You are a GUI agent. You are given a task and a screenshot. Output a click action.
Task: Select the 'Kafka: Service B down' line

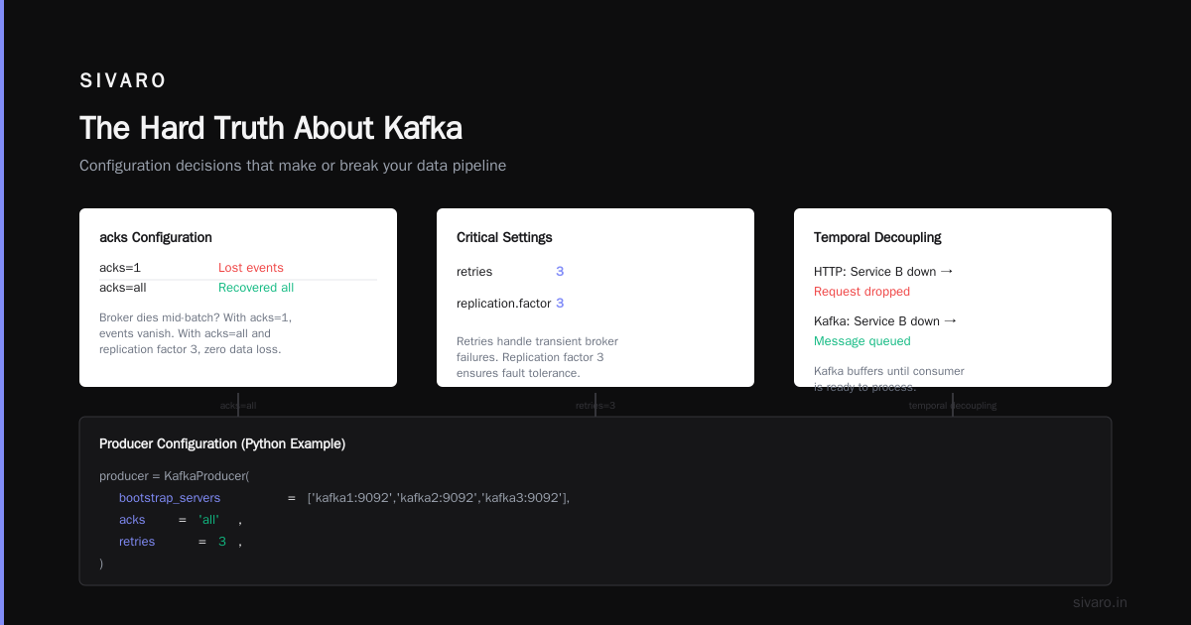point(885,320)
